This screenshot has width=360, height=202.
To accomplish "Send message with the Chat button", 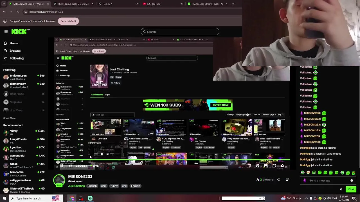I will coord(351,189).
